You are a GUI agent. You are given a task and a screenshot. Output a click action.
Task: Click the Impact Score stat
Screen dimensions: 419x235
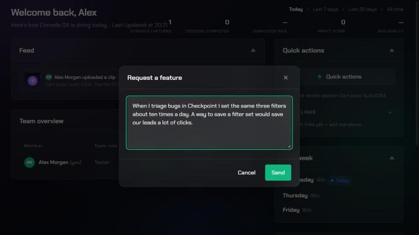(x=331, y=26)
